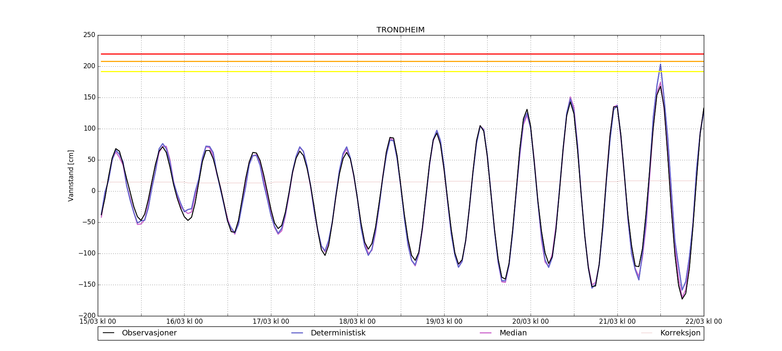
Task: Select the Median legend label
Action: [513, 333]
